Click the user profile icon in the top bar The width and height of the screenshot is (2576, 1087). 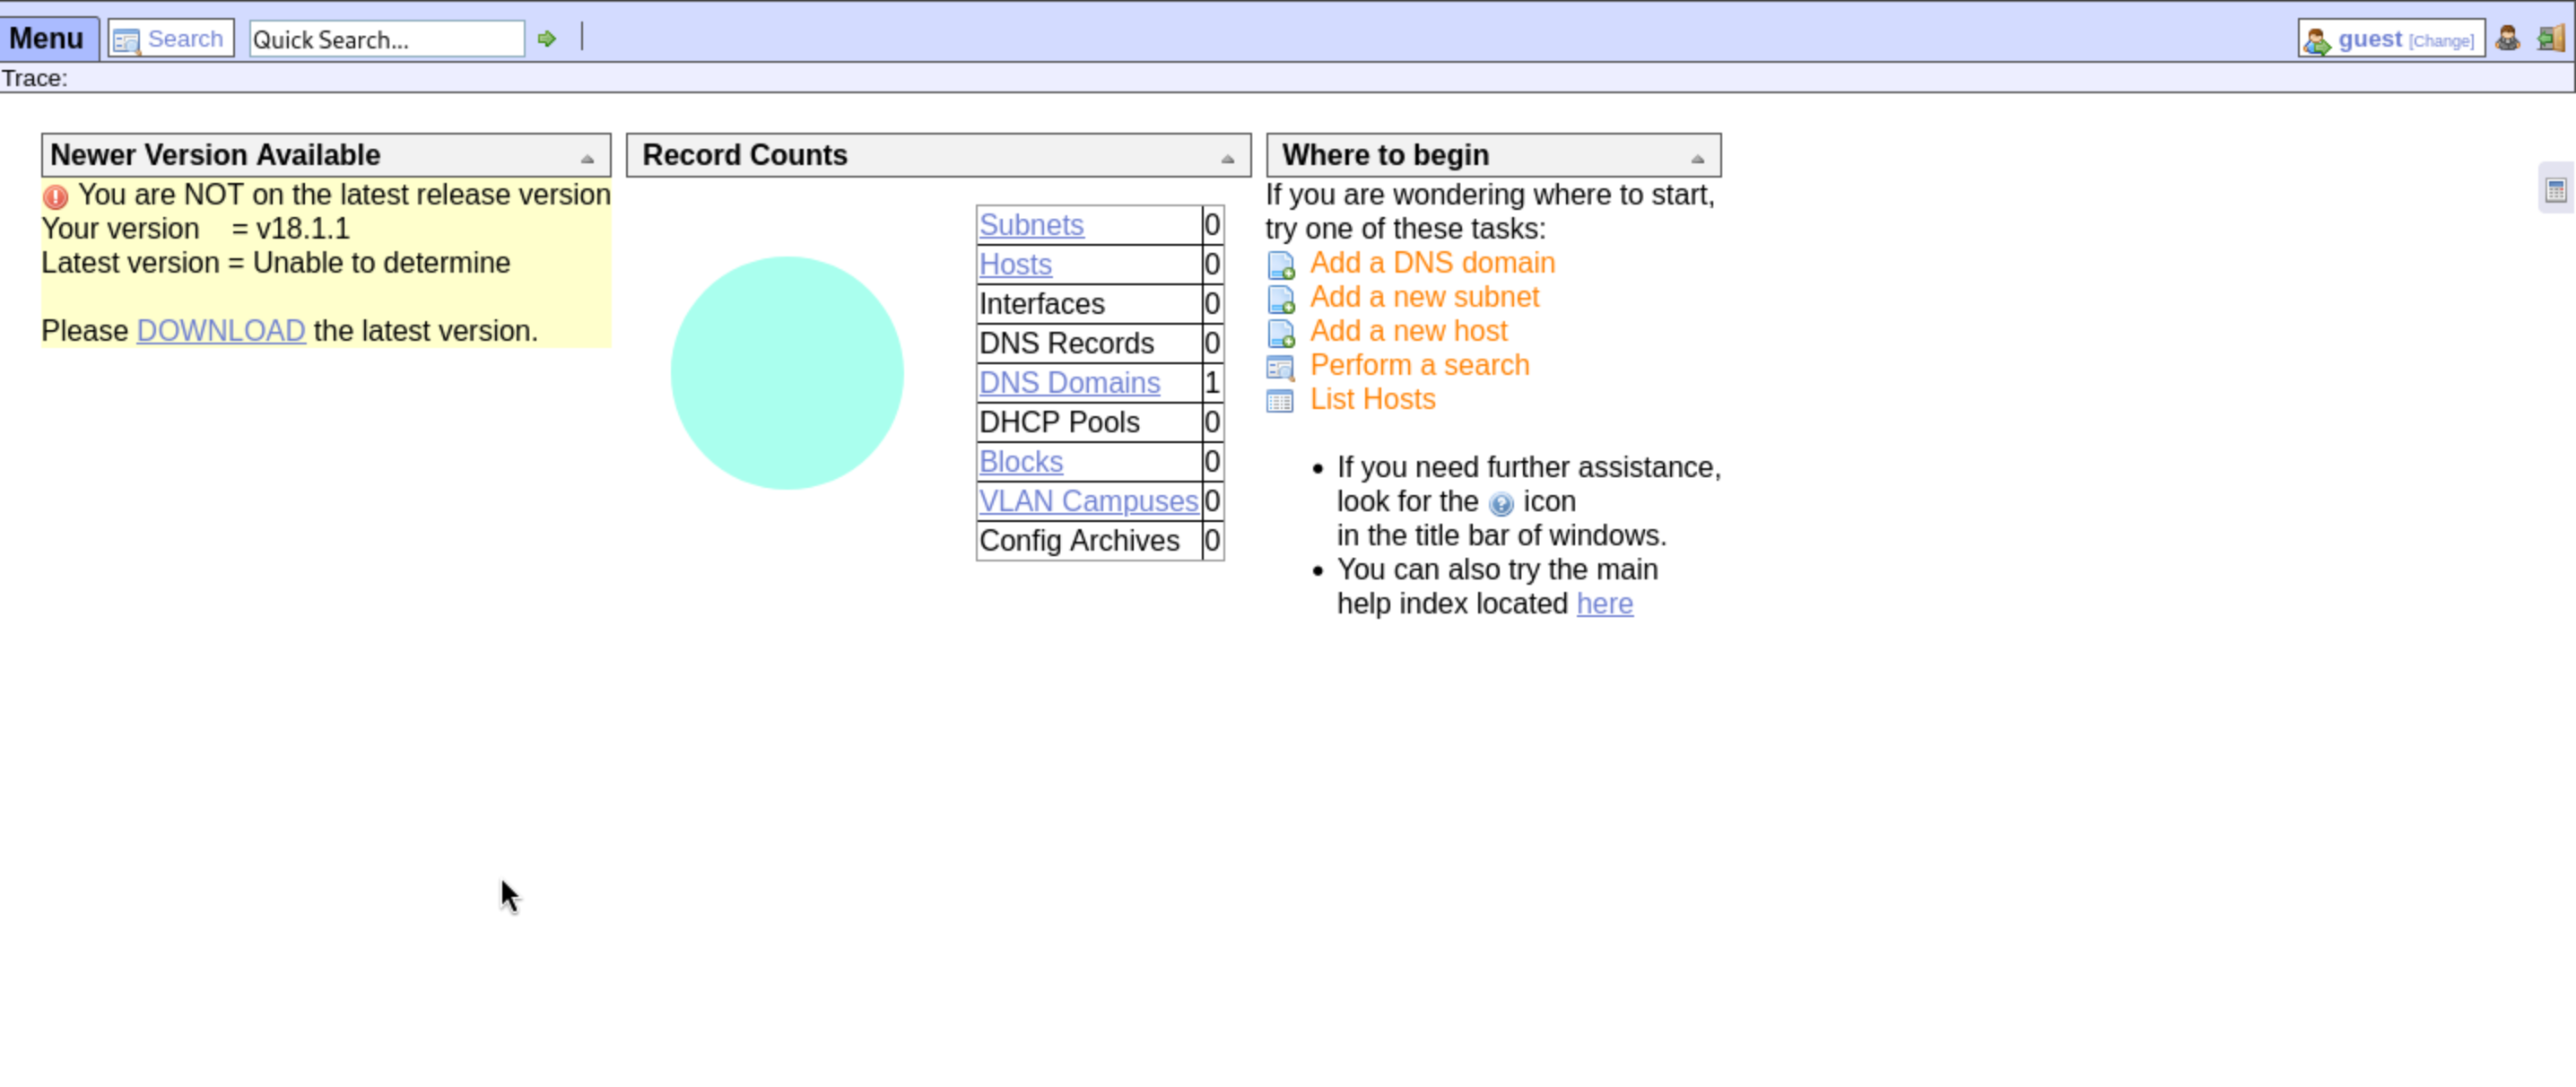[2507, 39]
